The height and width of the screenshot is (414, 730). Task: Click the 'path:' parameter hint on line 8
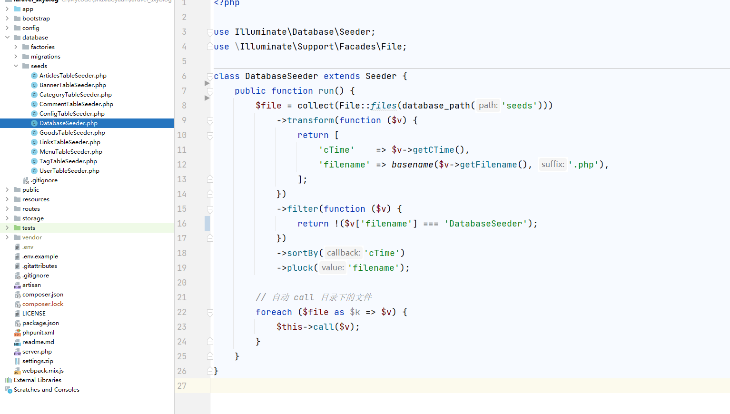click(x=488, y=105)
